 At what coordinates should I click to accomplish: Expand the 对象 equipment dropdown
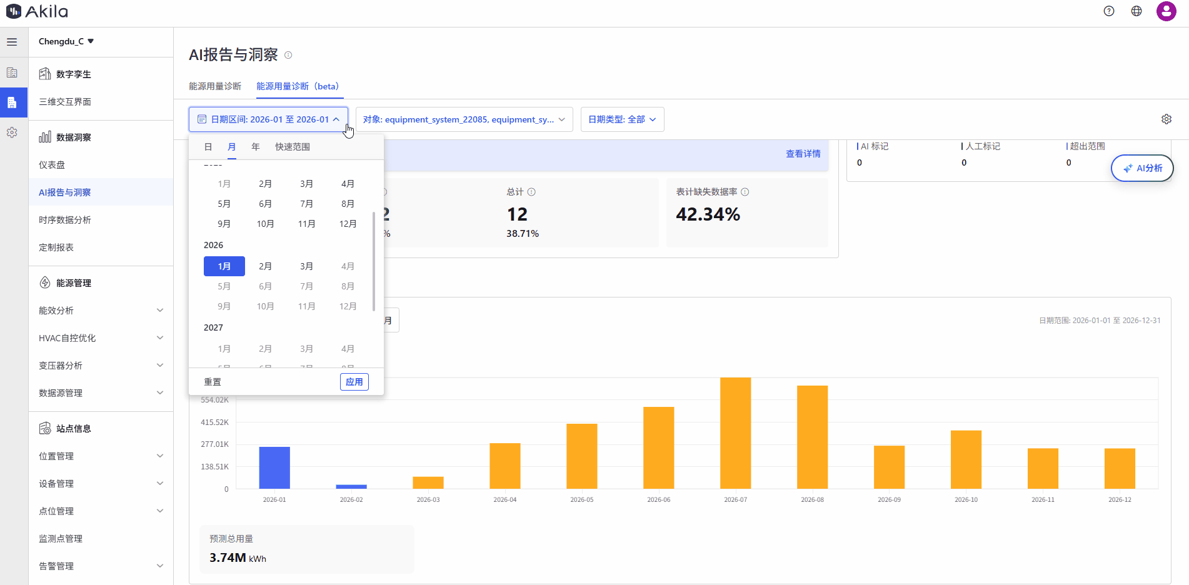point(464,119)
